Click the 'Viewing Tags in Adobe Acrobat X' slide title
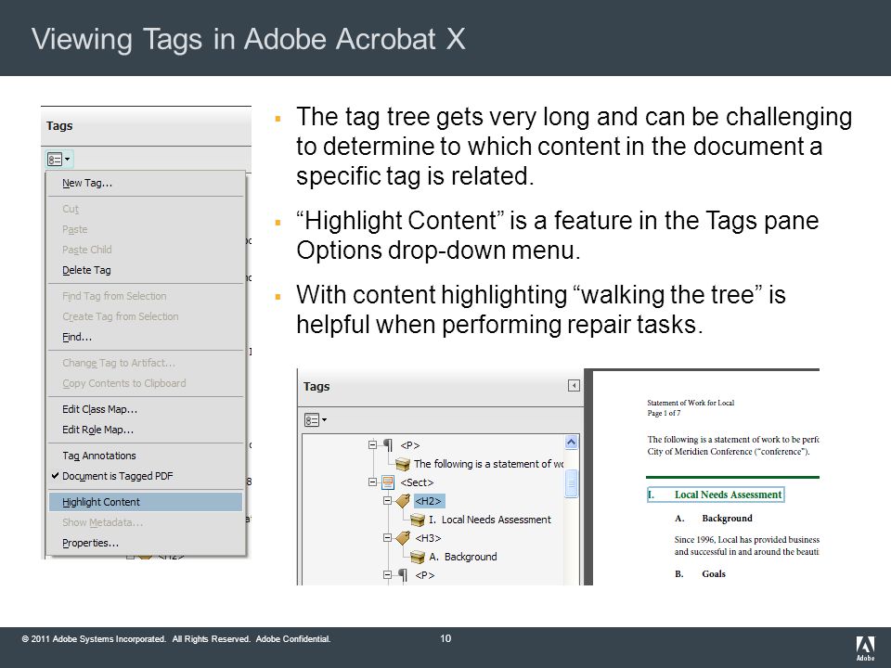This screenshot has width=891, height=668. pyautogui.click(x=249, y=39)
